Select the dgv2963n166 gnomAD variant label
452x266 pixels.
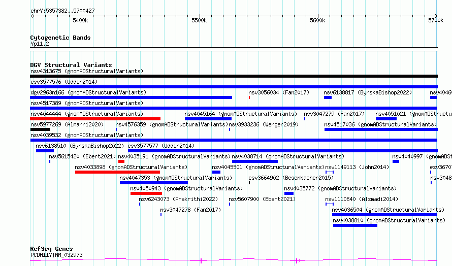point(88,92)
